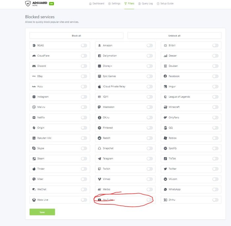Click the Mastodon service label
The height and width of the screenshot is (226, 231).
coord(109,107)
